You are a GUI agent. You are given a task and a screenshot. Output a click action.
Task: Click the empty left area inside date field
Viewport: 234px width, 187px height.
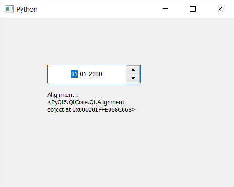59,74
